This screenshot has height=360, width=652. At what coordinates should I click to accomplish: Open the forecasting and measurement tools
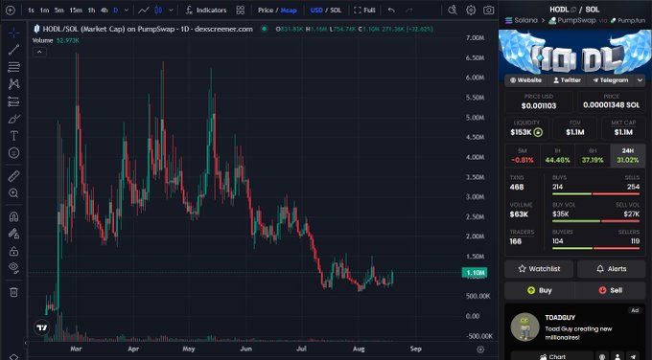point(13,101)
